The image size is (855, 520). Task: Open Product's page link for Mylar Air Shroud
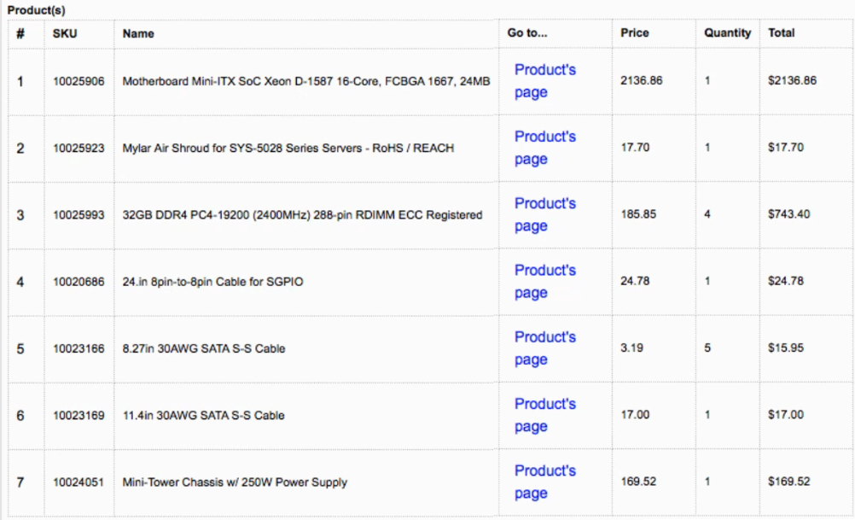[544, 148]
